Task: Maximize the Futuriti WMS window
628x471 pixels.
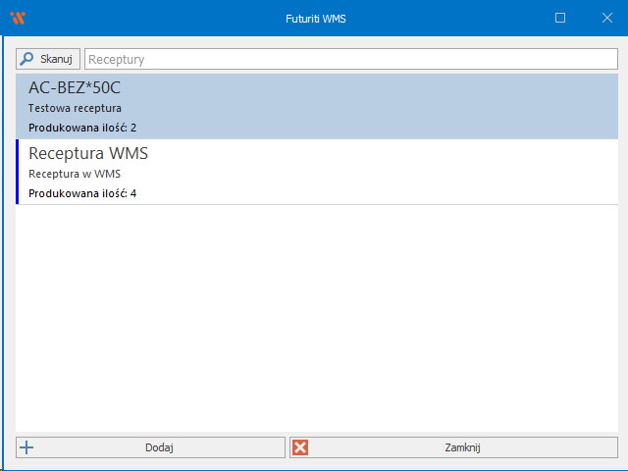Action: click(x=560, y=18)
